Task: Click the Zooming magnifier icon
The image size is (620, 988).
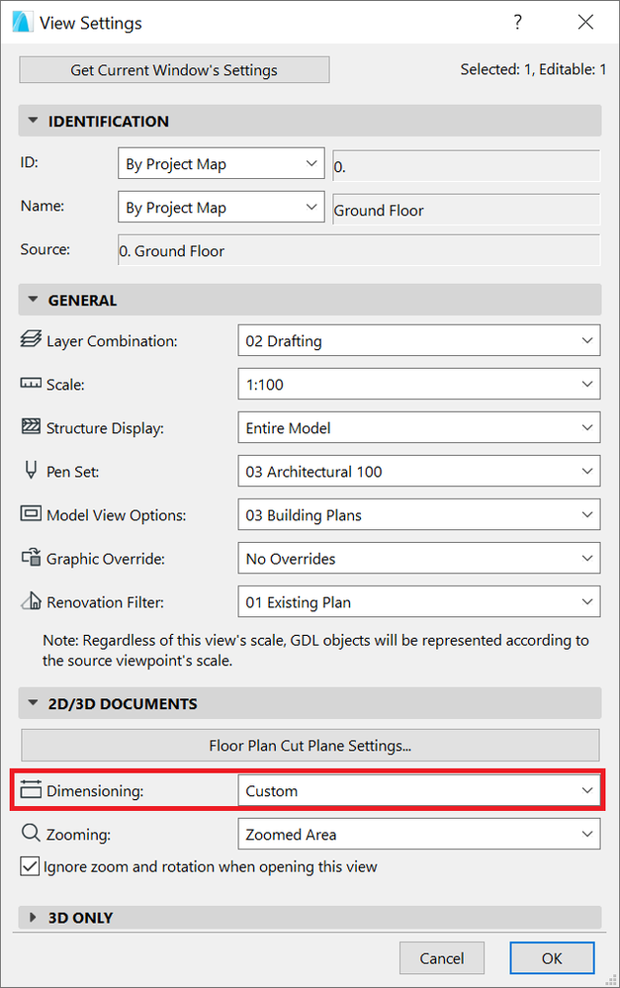Action: coord(31,834)
